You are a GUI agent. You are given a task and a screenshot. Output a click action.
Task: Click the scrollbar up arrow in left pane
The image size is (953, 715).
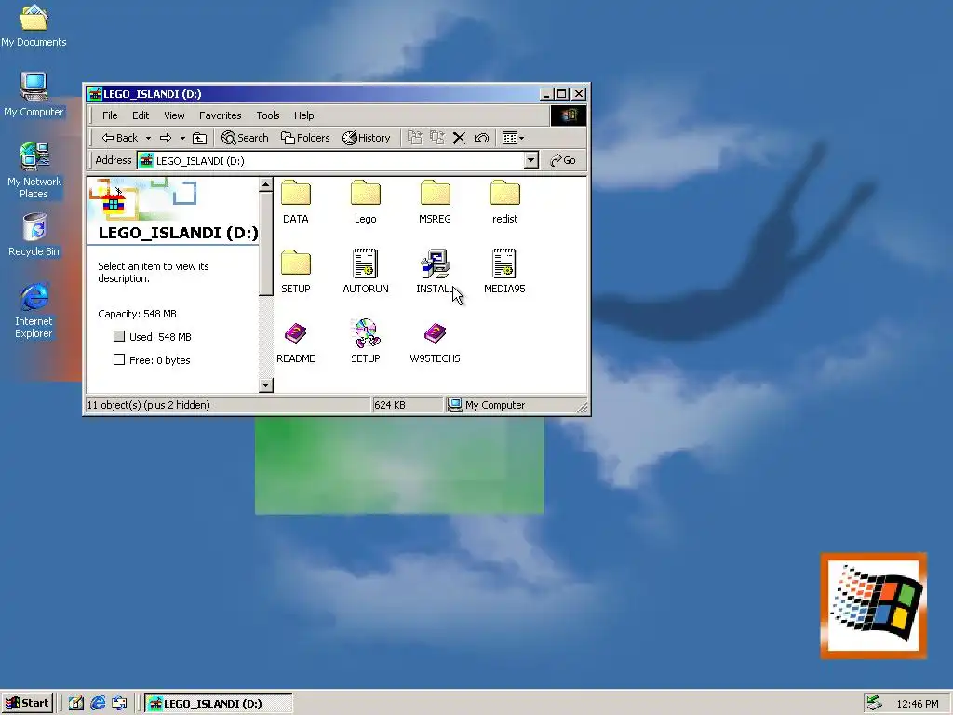coord(265,184)
